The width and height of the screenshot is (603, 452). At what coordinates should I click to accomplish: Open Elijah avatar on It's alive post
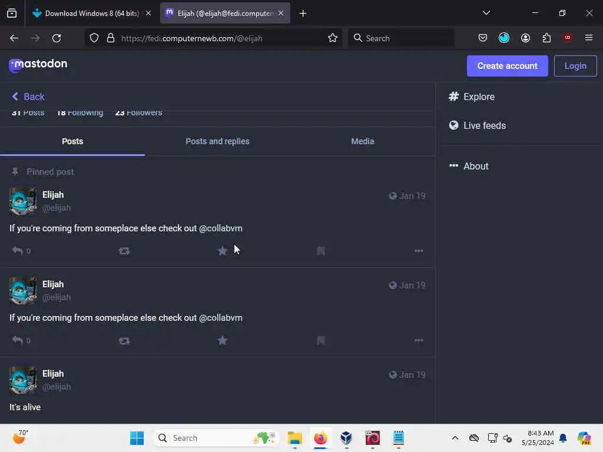pos(23,380)
